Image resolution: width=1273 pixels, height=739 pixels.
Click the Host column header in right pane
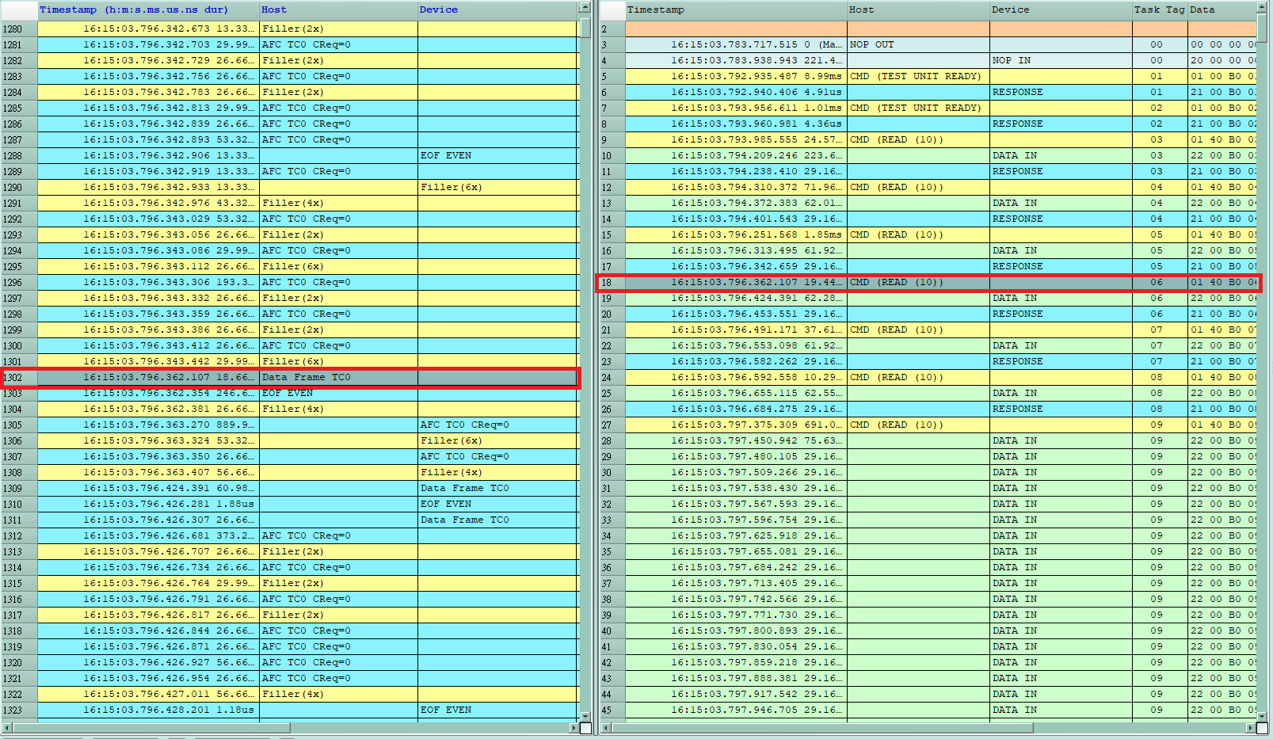pyautogui.click(x=918, y=10)
